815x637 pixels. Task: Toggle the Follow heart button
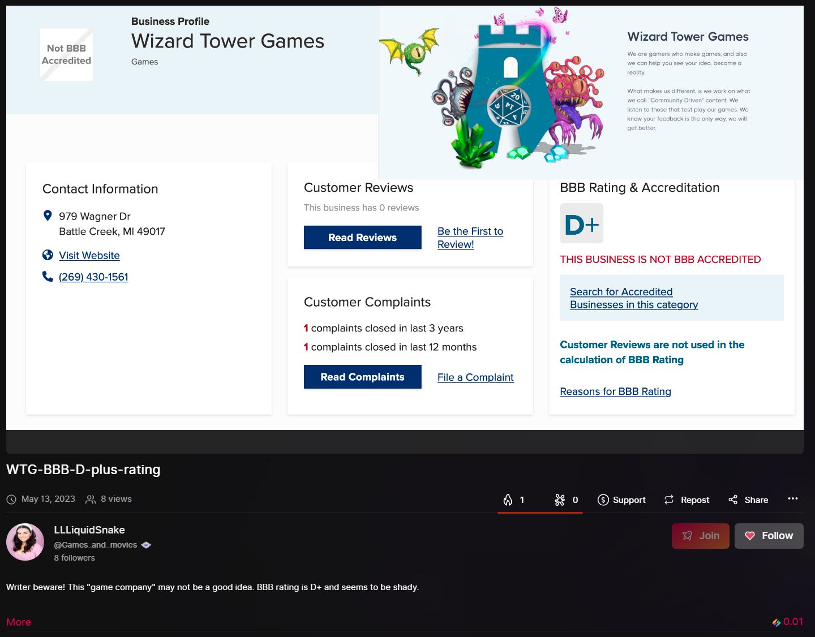769,536
